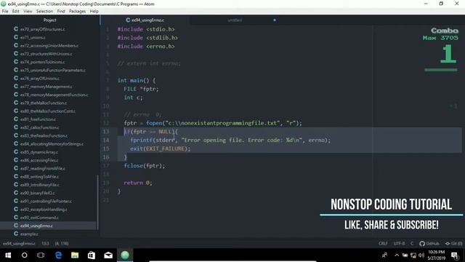Image resolution: width=465 pixels, height=262 pixels.
Task: Click the Combo counter number 1
Action: pos(448,54)
